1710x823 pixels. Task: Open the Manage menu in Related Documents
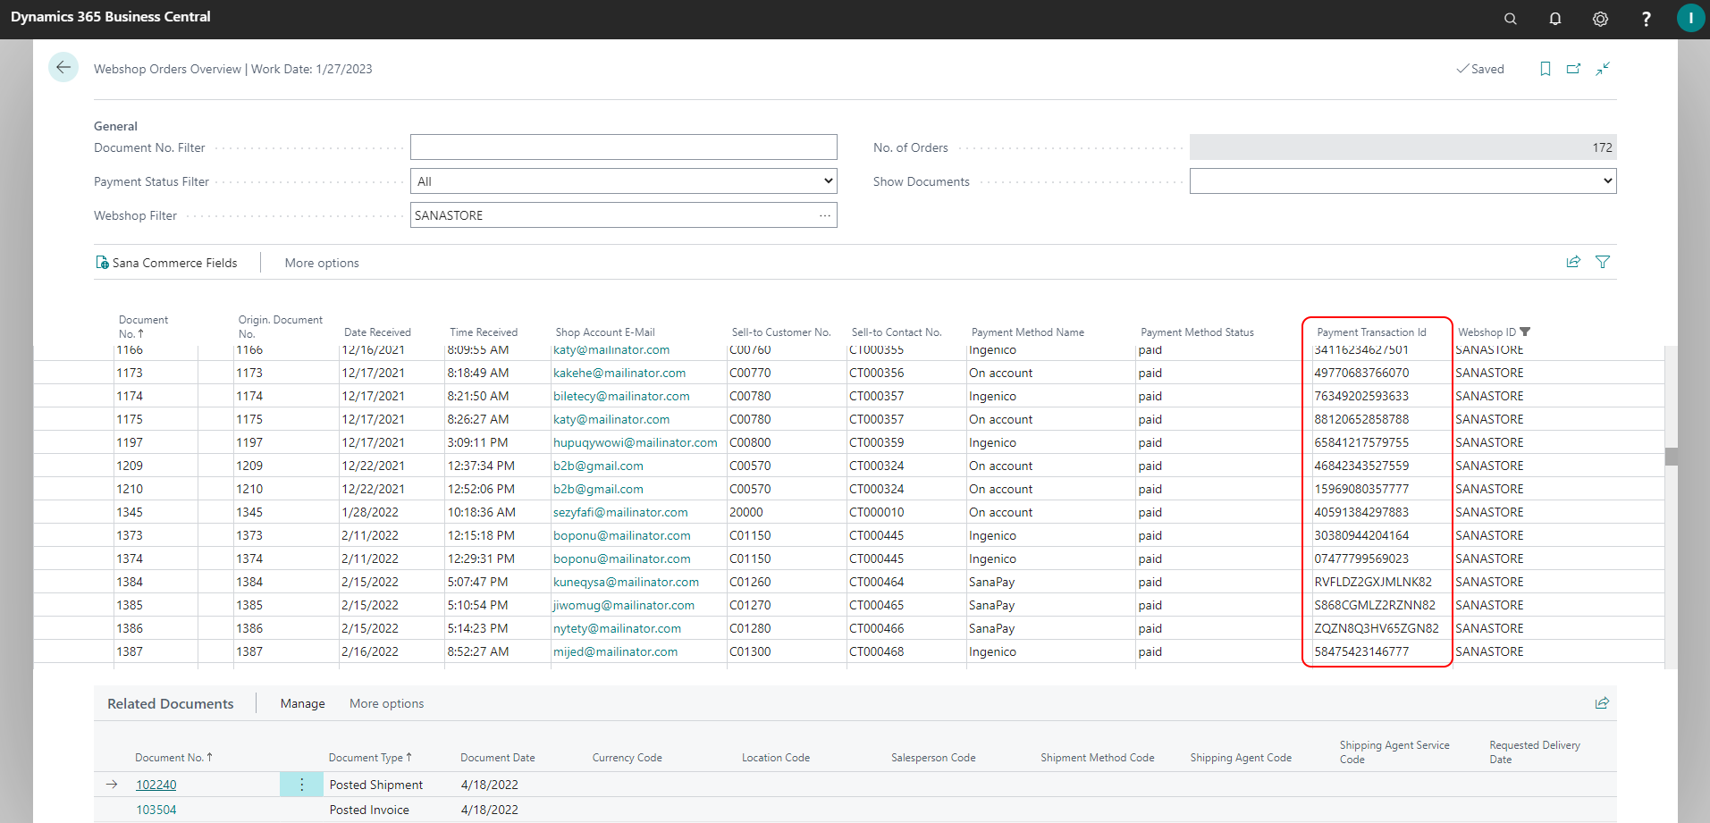303,703
